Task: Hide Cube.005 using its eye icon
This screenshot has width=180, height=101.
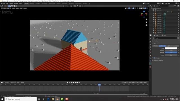Action: click(178, 23)
